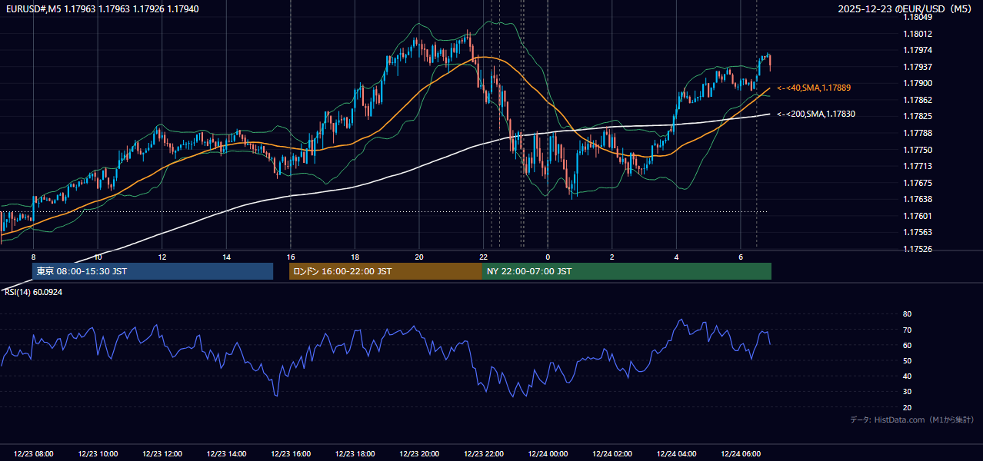
Task: Click price axis value 1.17788
Action: click(918, 134)
